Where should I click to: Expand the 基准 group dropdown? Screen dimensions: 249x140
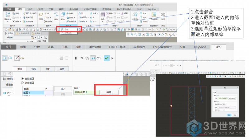(x=49, y=26)
